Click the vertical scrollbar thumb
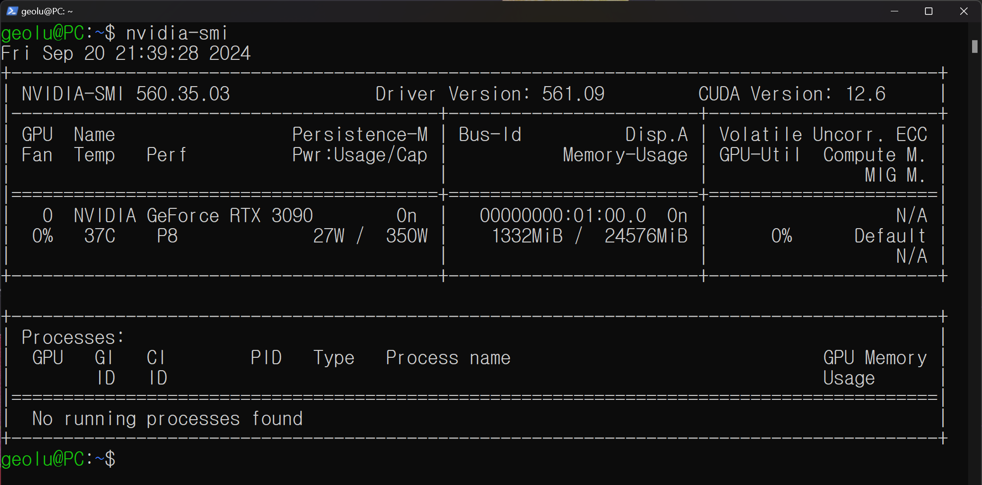This screenshot has height=485, width=982. pos(975,47)
